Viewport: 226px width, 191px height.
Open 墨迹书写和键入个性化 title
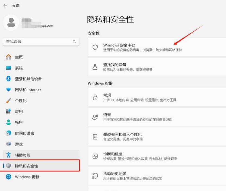pos(122,134)
